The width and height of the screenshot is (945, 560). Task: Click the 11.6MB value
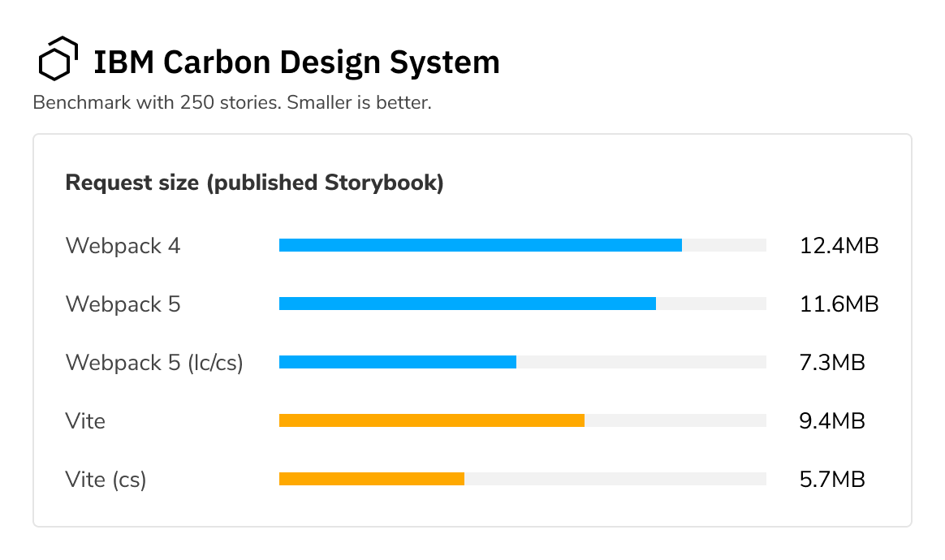(839, 304)
